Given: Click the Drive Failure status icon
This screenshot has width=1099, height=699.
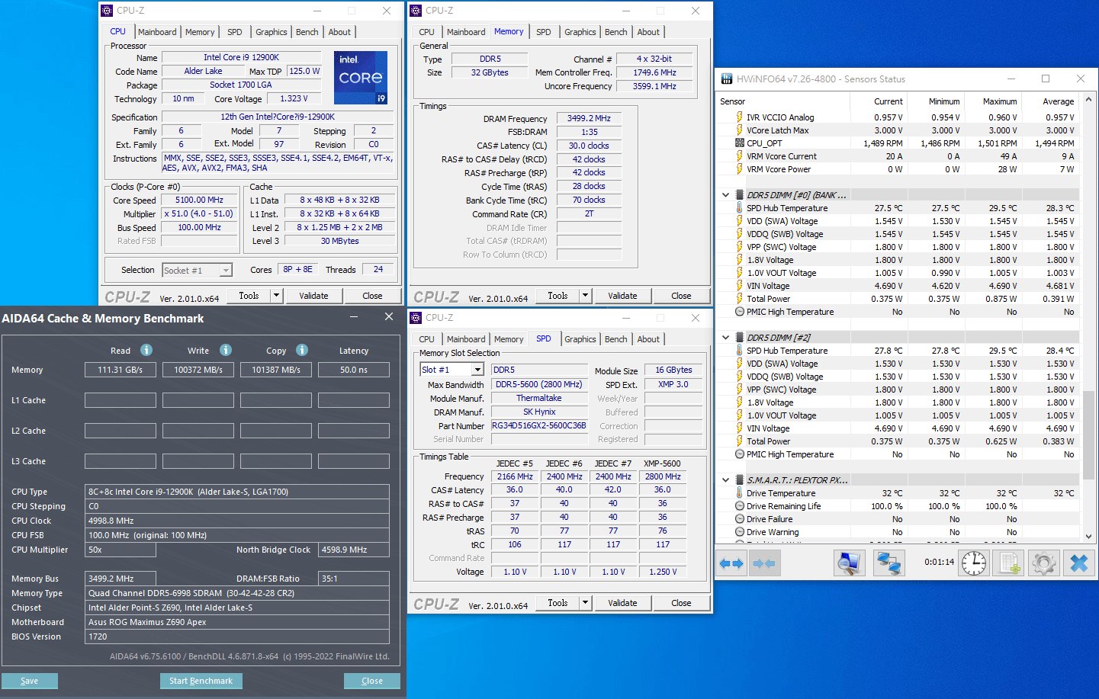Looking at the screenshot, I should pyautogui.click(x=739, y=519).
